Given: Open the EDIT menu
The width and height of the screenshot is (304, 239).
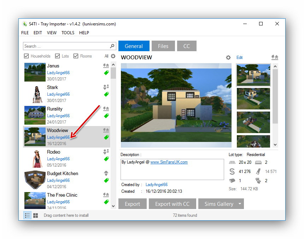Looking at the screenshot, I should [37, 33].
